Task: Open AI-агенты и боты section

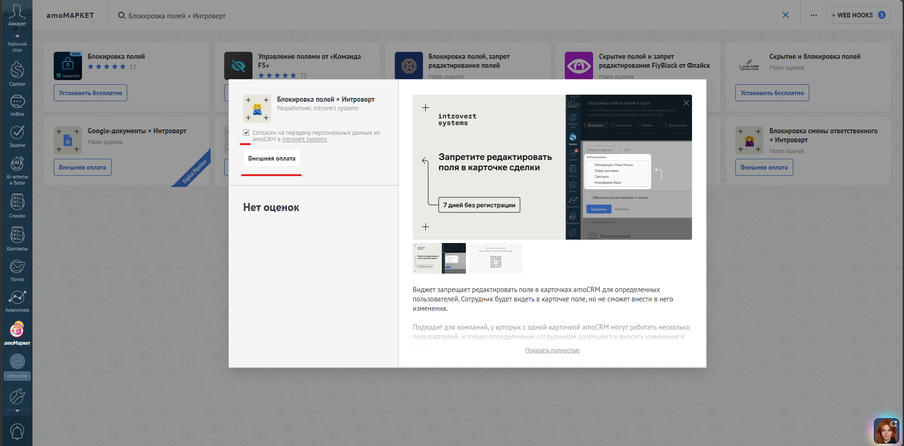Action: 17,170
